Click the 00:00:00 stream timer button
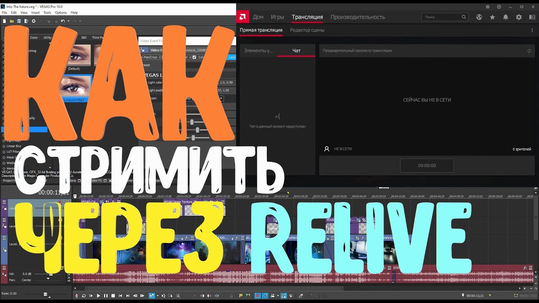 click(427, 165)
